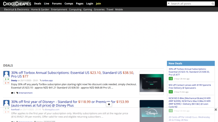Browse Computing category

point(75,9)
